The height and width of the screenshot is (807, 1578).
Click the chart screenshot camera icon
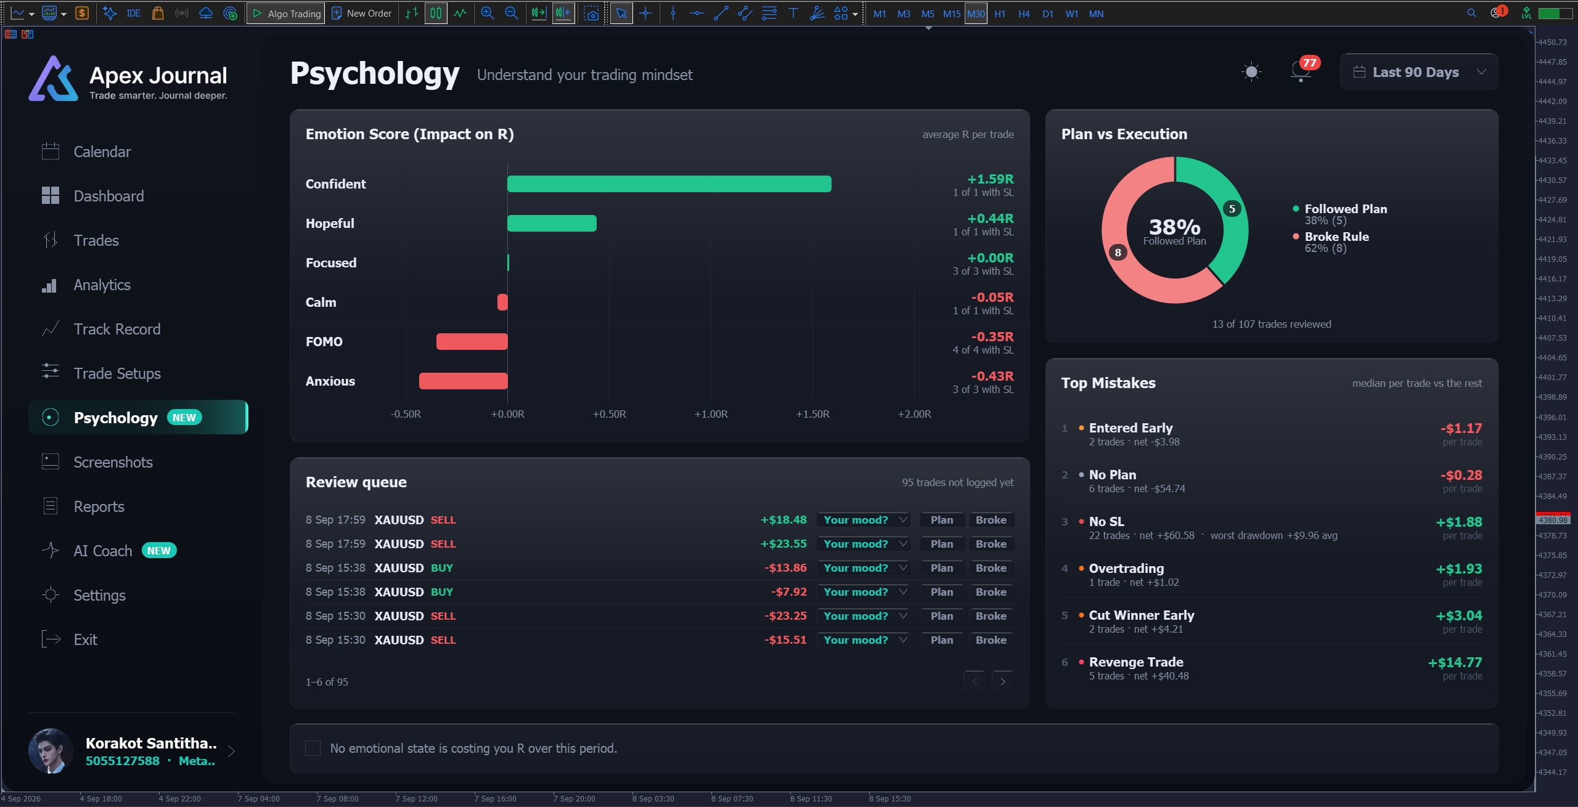[x=591, y=13]
